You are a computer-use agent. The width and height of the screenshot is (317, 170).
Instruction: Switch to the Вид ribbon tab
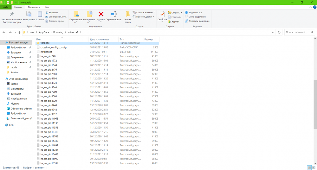click(47, 7)
